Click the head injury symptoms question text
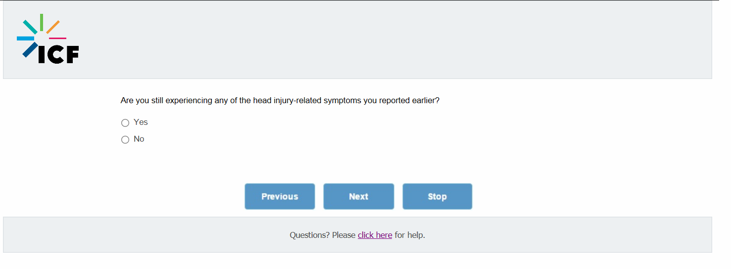The width and height of the screenshot is (731, 269). click(280, 101)
